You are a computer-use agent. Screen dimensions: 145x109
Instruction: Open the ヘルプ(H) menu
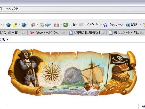point(12,9)
